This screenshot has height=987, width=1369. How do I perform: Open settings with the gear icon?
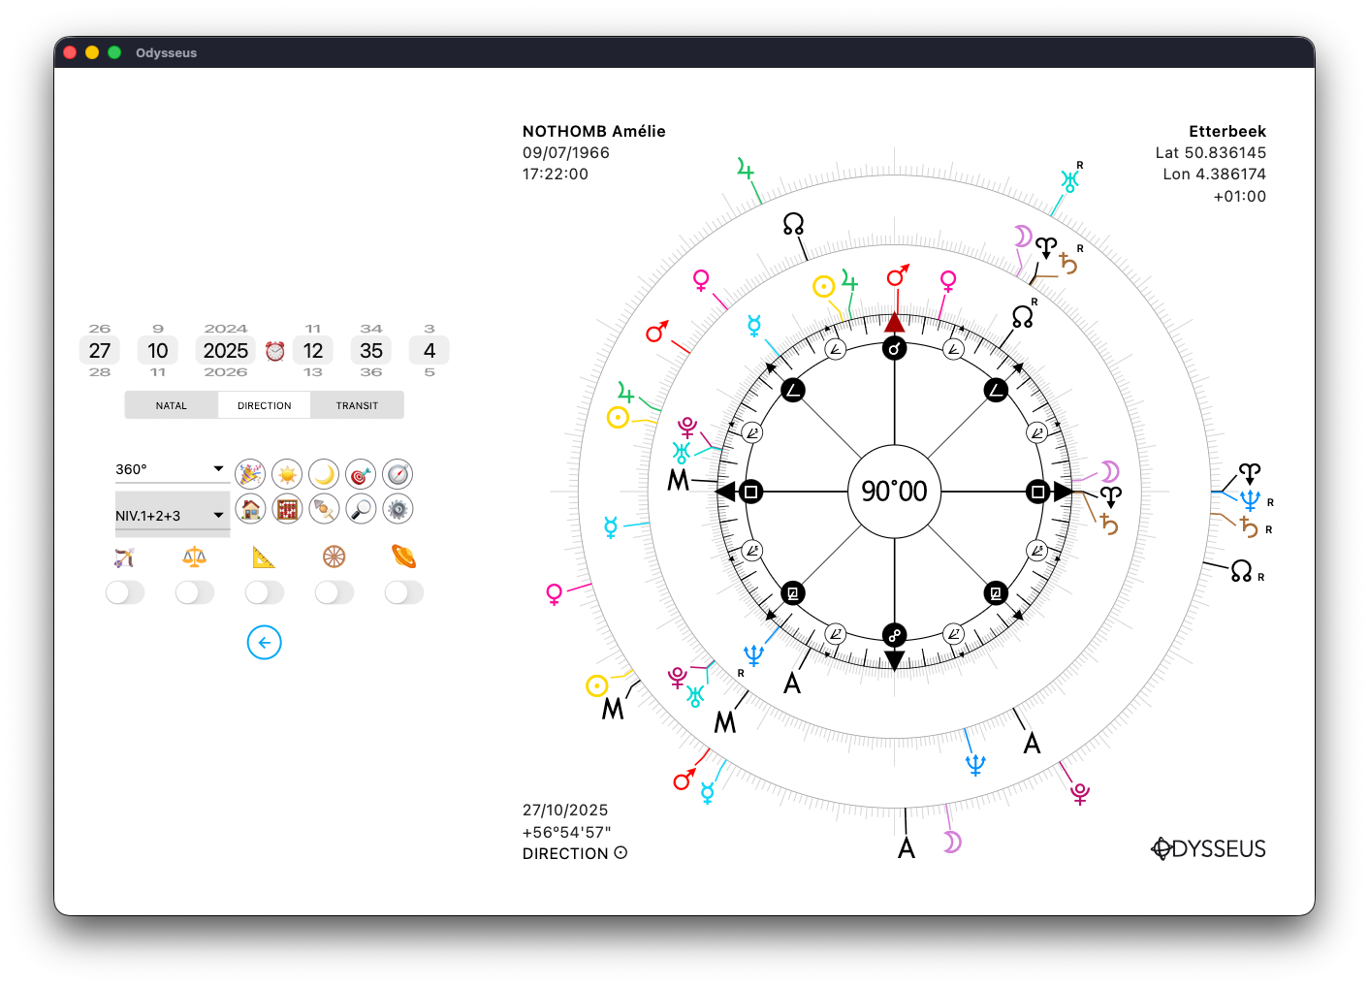point(398,508)
